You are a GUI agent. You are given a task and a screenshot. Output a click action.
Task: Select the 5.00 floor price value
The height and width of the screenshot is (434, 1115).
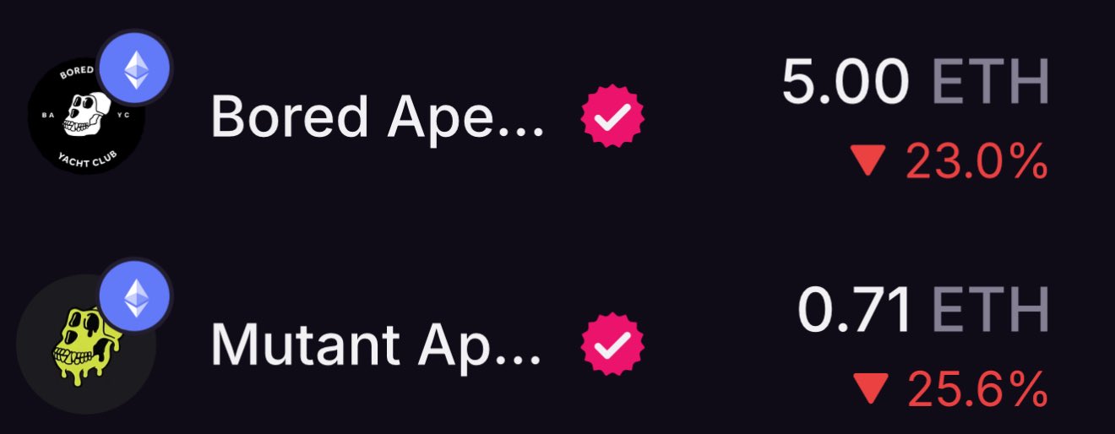pyautogui.click(x=845, y=84)
